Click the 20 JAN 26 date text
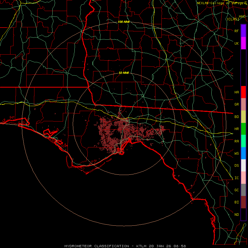The width and height of the screenshot is (248, 248). coord(160,246)
